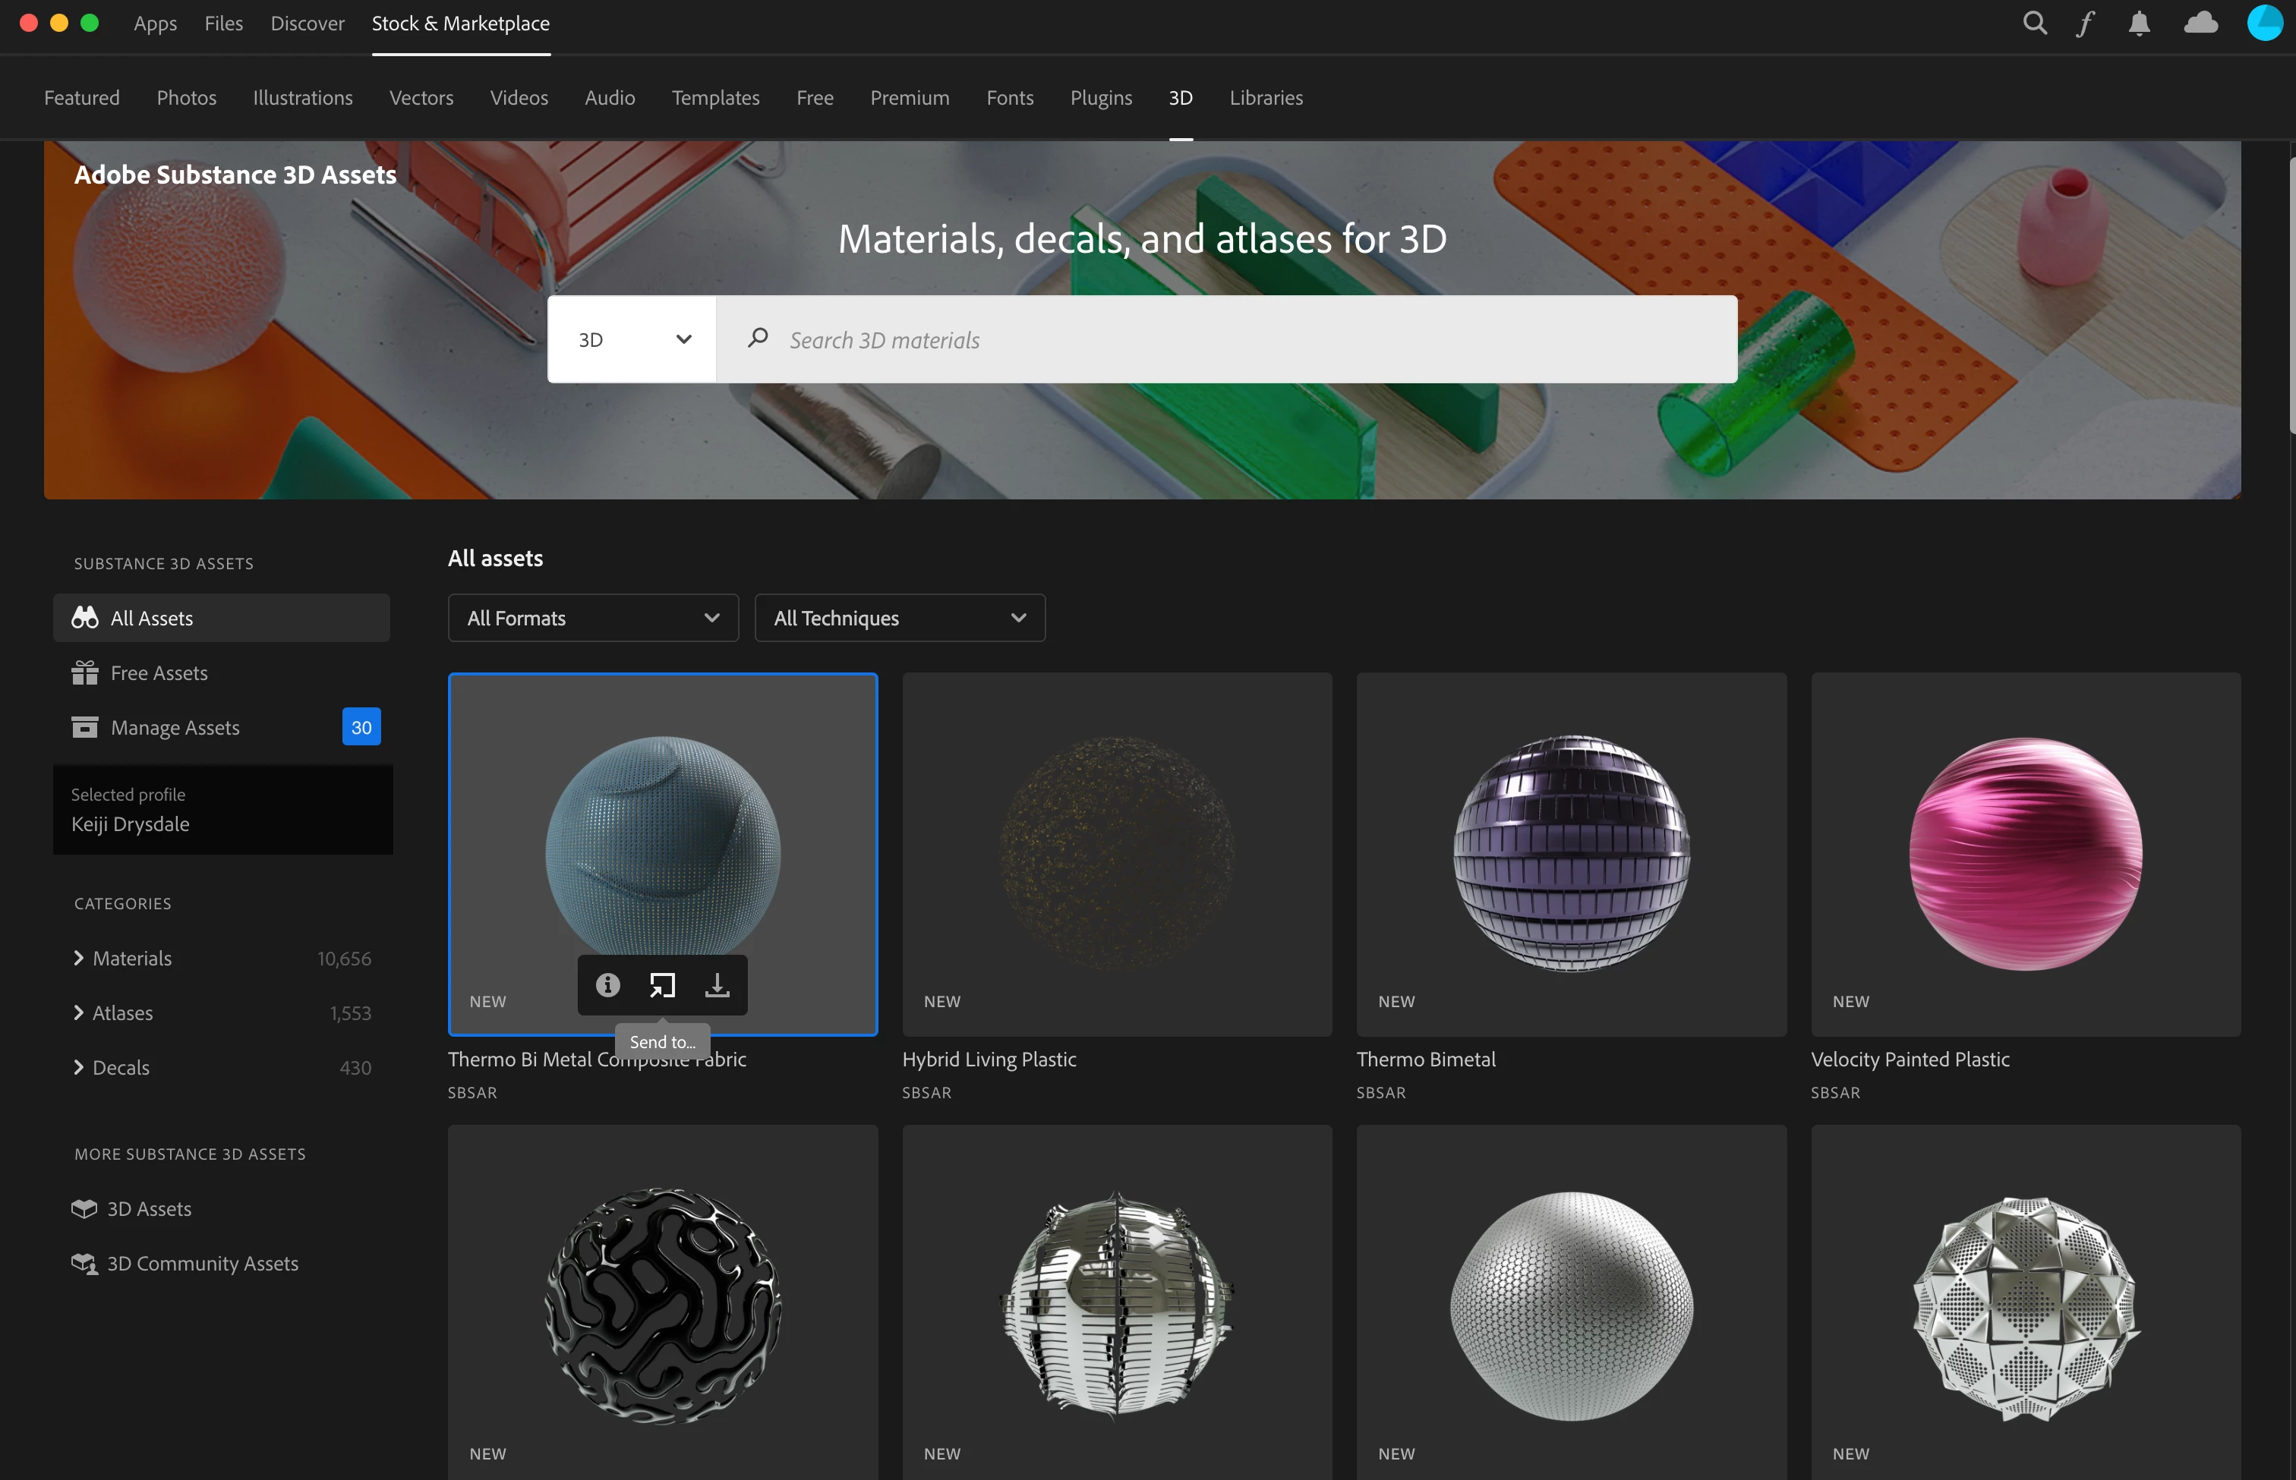
Task: Open the All Formats dropdown
Action: coord(593,618)
